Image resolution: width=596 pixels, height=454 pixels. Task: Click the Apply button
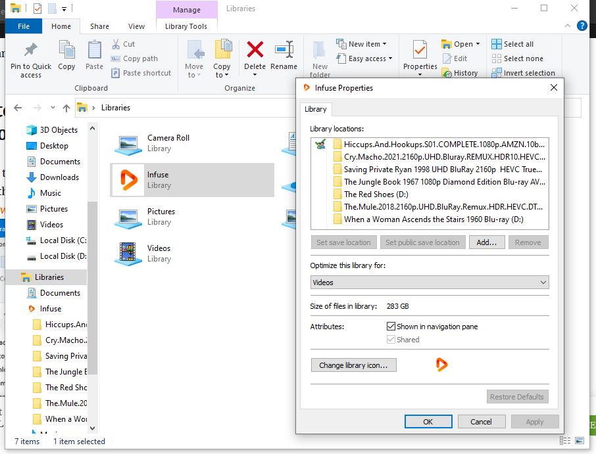[x=535, y=421]
